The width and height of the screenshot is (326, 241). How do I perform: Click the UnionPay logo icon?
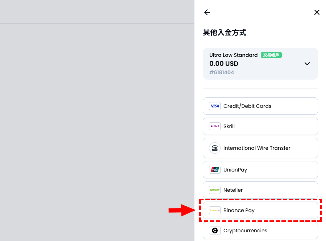coord(215,170)
